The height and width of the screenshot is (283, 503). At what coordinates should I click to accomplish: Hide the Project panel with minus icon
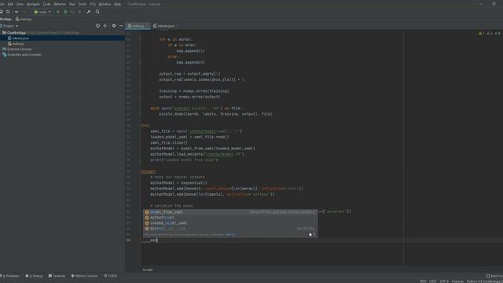coord(121,26)
